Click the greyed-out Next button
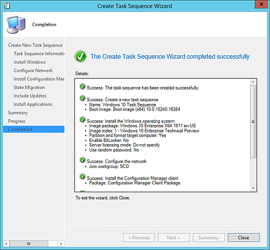Screen dimensions: 270x250 click(174, 238)
